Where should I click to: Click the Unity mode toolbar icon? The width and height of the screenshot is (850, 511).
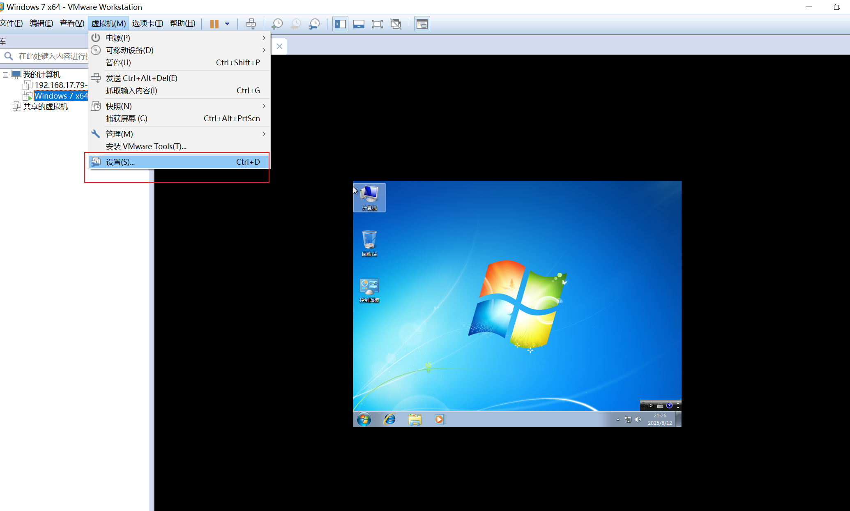click(x=396, y=24)
